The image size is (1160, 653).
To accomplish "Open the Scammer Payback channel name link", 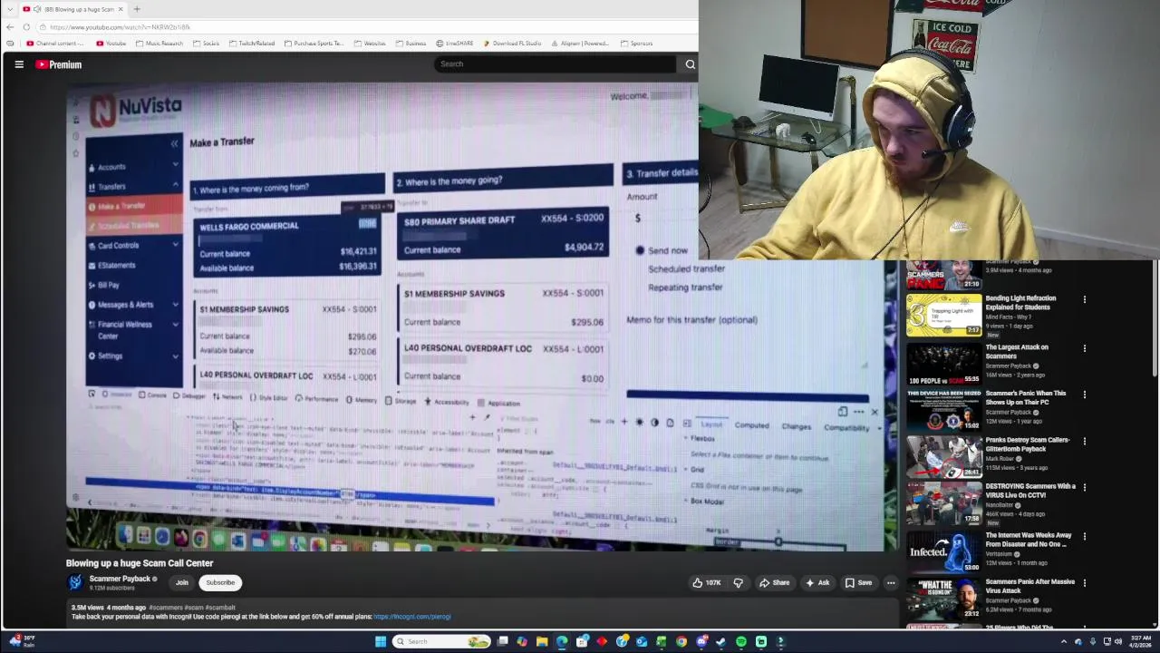I will tap(120, 579).
